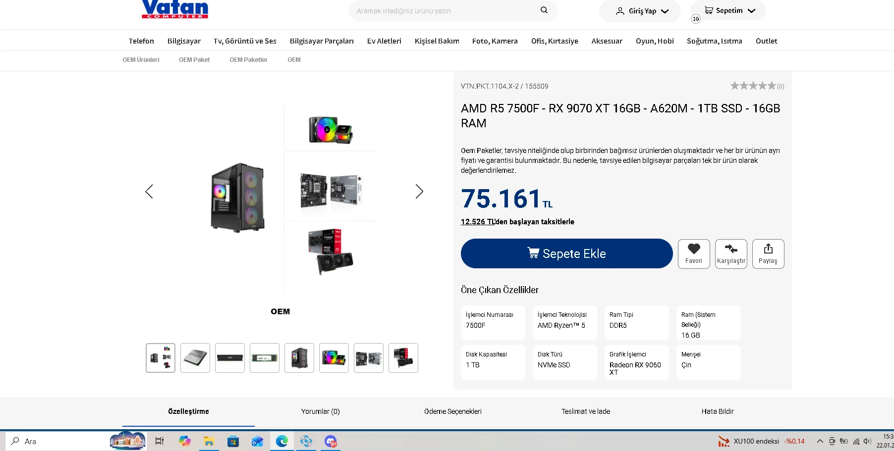Follow the OEM Paketler breadcrumb link
This screenshot has height=451, width=894.
pyautogui.click(x=248, y=60)
